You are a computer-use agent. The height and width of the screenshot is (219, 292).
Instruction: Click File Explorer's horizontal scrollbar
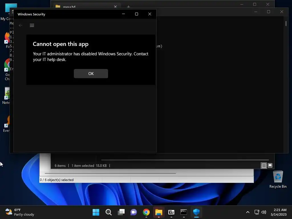point(185,160)
